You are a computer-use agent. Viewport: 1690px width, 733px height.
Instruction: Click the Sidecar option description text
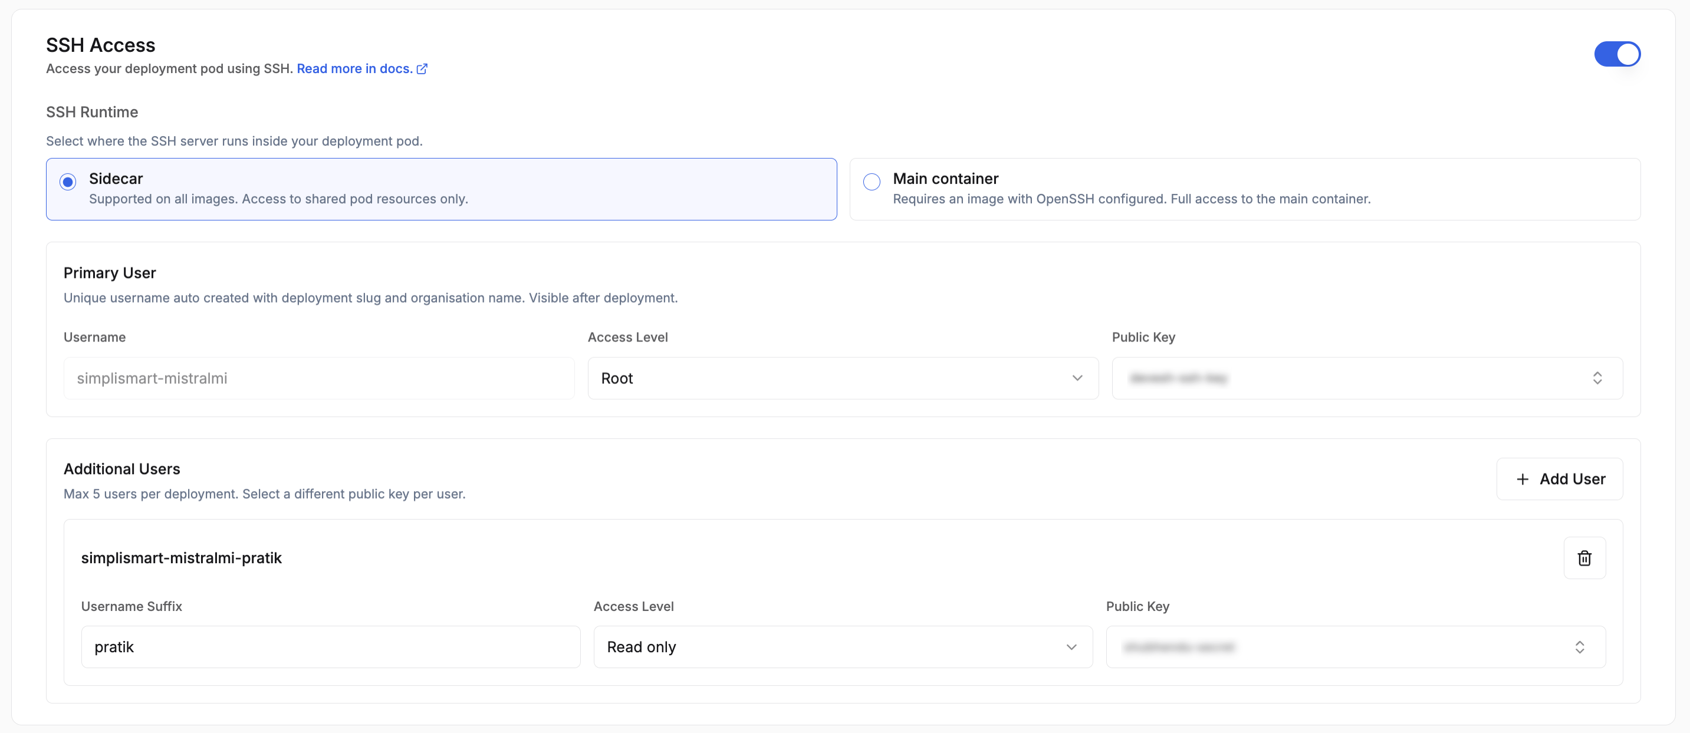coord(278,199)
